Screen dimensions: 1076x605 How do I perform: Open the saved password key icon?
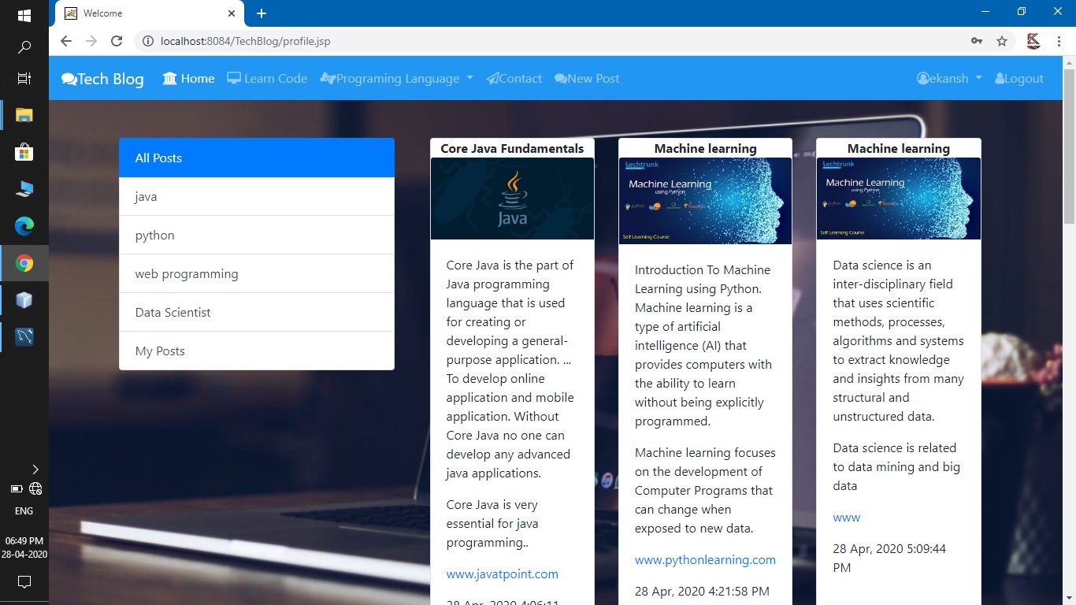977,41
